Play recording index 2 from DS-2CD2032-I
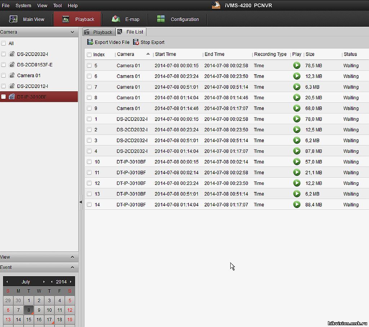 [297, 130]
